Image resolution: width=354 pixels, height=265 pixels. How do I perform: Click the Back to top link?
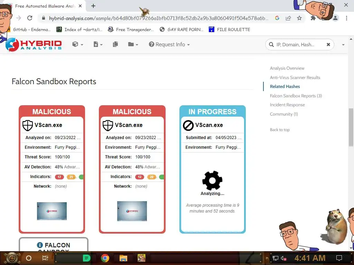point(280,130)
